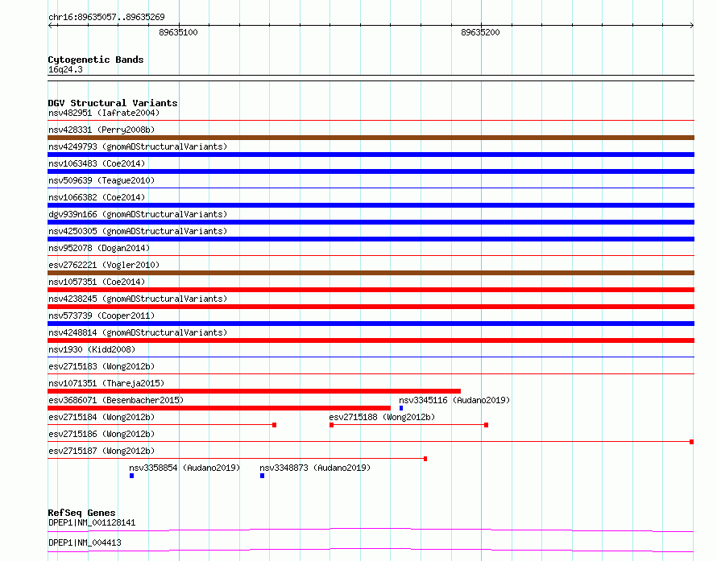Click the magenta DPEP1 NM_004413 transcript line
This screenshot has height=561, width=717.
(371, 550)
